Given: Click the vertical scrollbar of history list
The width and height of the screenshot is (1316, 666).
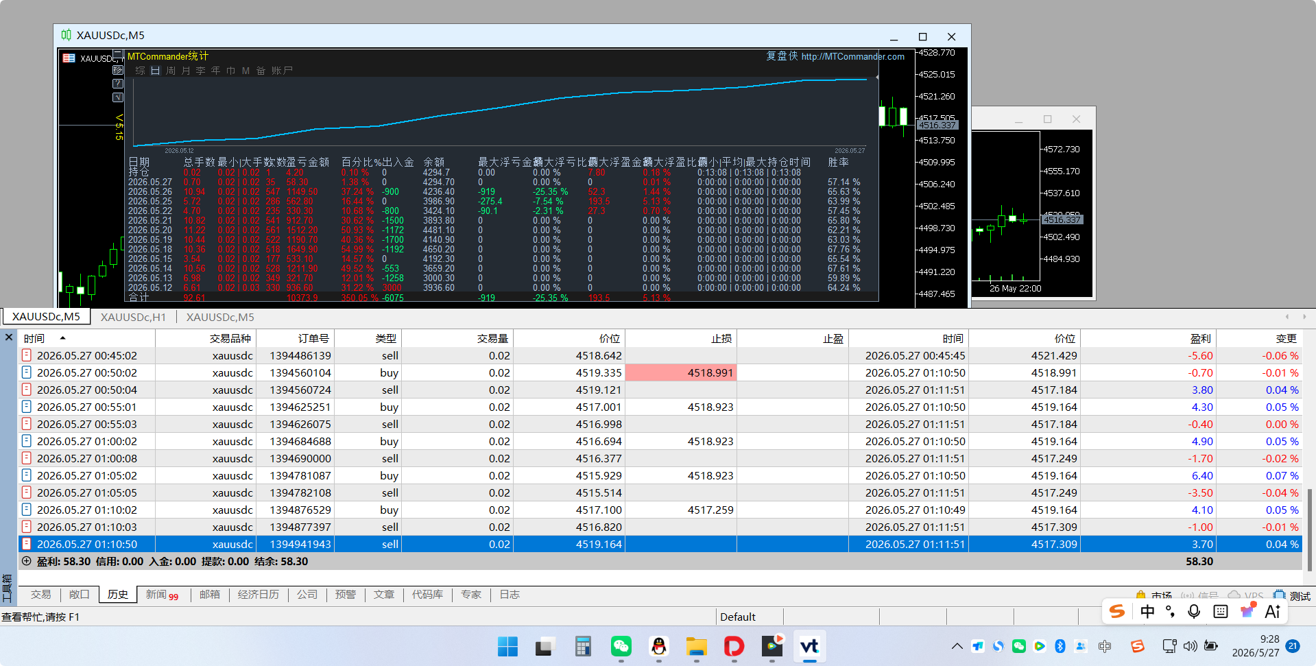Looking at the screenshot, I should pyautogui.click(x=1309, y=530).
